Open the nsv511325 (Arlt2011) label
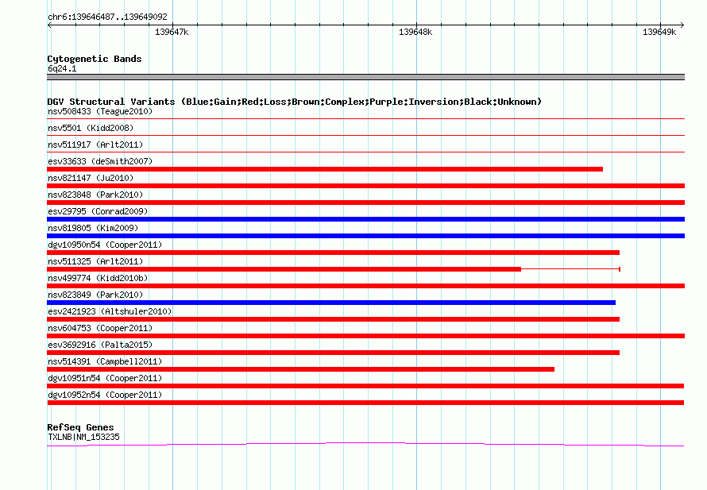This screenshot has width=707, height=490. click(x=95, y=261)
